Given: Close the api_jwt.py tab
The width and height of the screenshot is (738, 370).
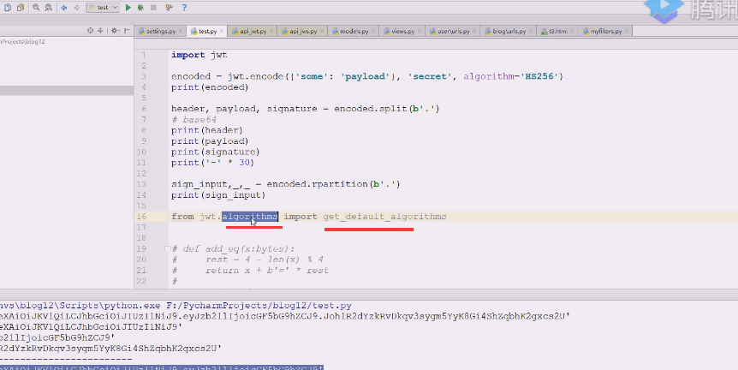Looking at the screenshot, I should [x=271, y=31].
